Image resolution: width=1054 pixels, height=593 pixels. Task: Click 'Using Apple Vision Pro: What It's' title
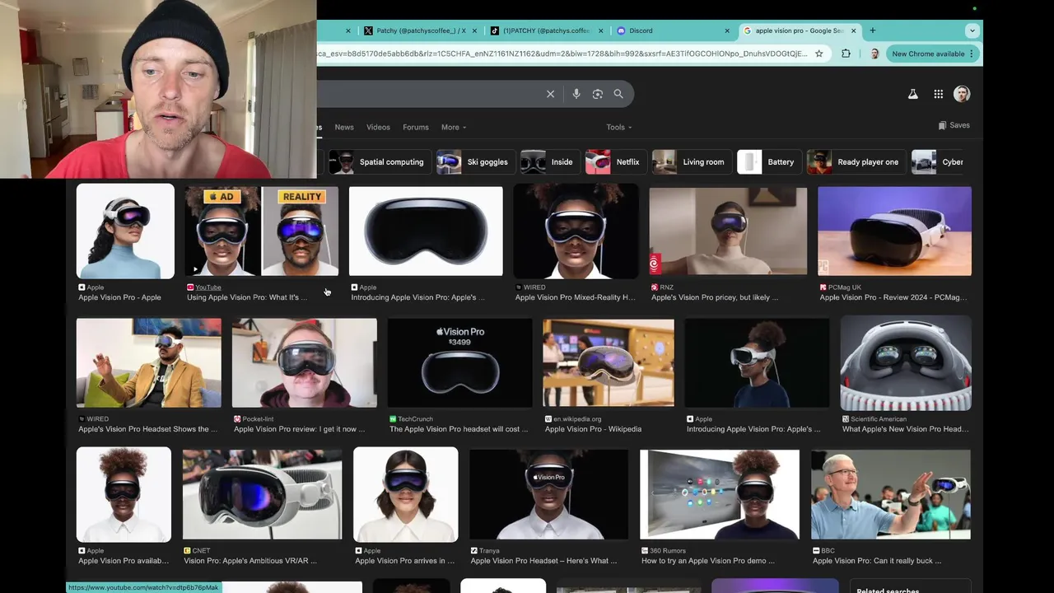point(247,297)
